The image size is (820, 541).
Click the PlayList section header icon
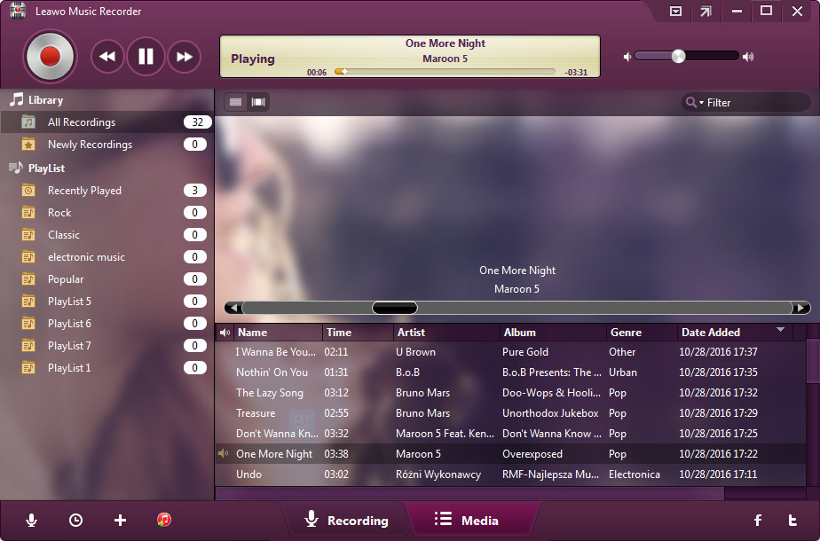16,168
